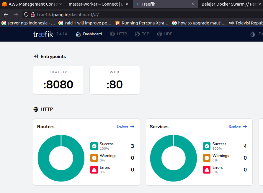
Task: Click the Errors warning badge on Services card
Action: (207, 169)
